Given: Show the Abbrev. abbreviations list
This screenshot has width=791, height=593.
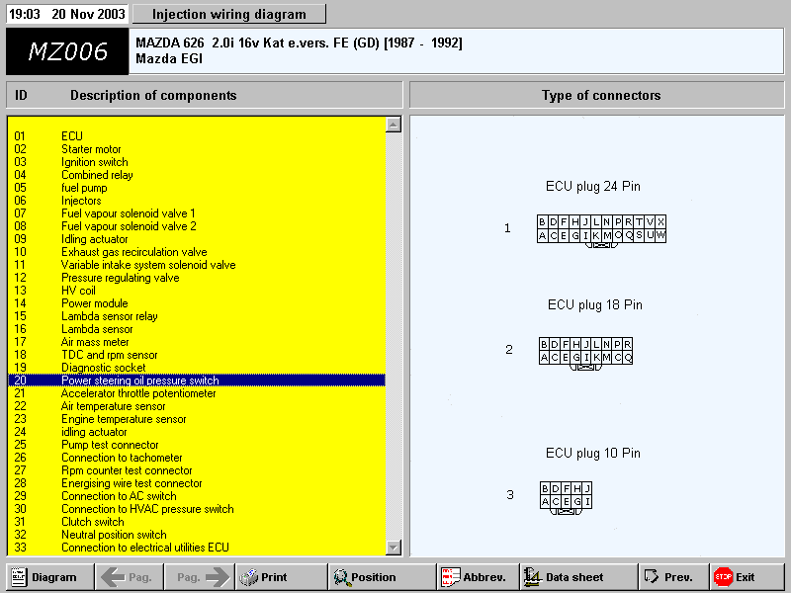Looking at the screenshot, I should coord(478,577).
